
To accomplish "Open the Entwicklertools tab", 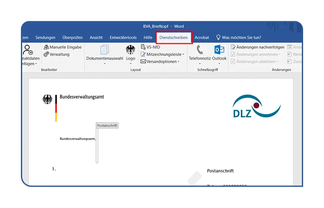I will [x=123, y=38].
